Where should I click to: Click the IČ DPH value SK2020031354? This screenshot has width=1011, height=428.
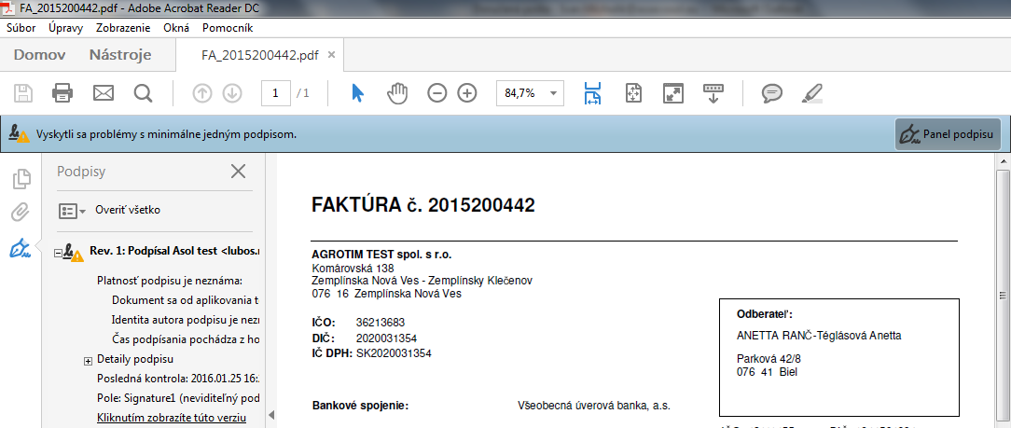[x=394, y=353]
